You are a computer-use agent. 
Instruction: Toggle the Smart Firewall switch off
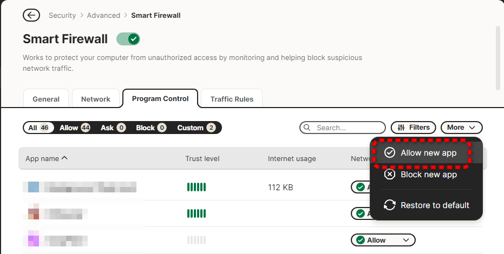(128, 39)
